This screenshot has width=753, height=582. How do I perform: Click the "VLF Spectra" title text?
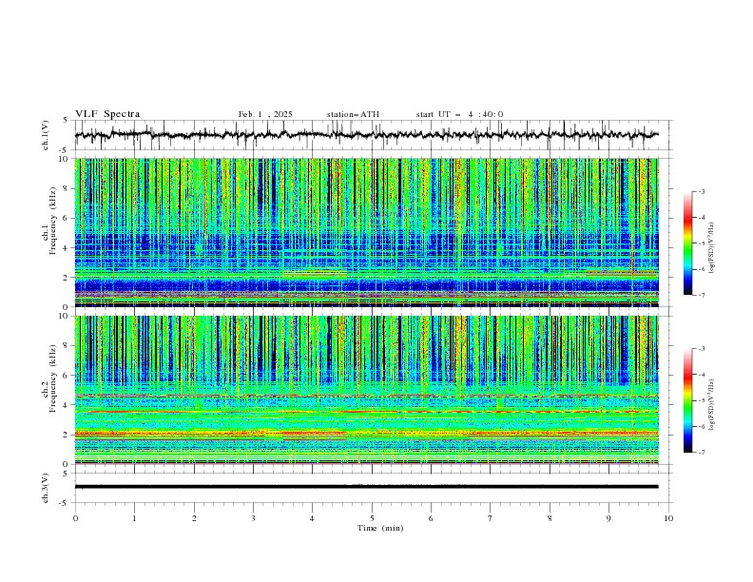click(107, 114)
